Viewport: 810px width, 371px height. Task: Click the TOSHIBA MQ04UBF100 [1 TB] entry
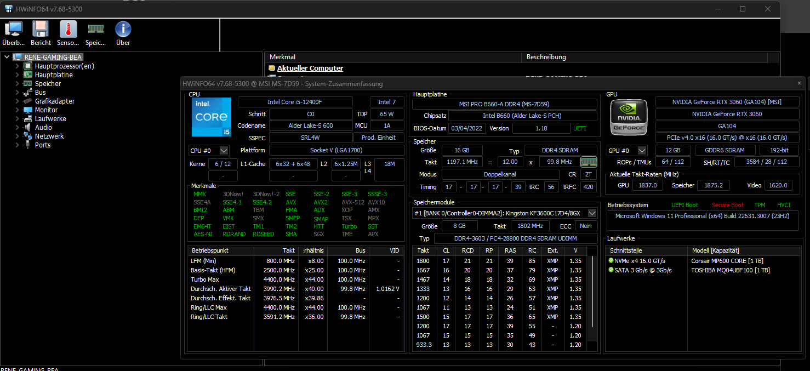tap(731, 270)
